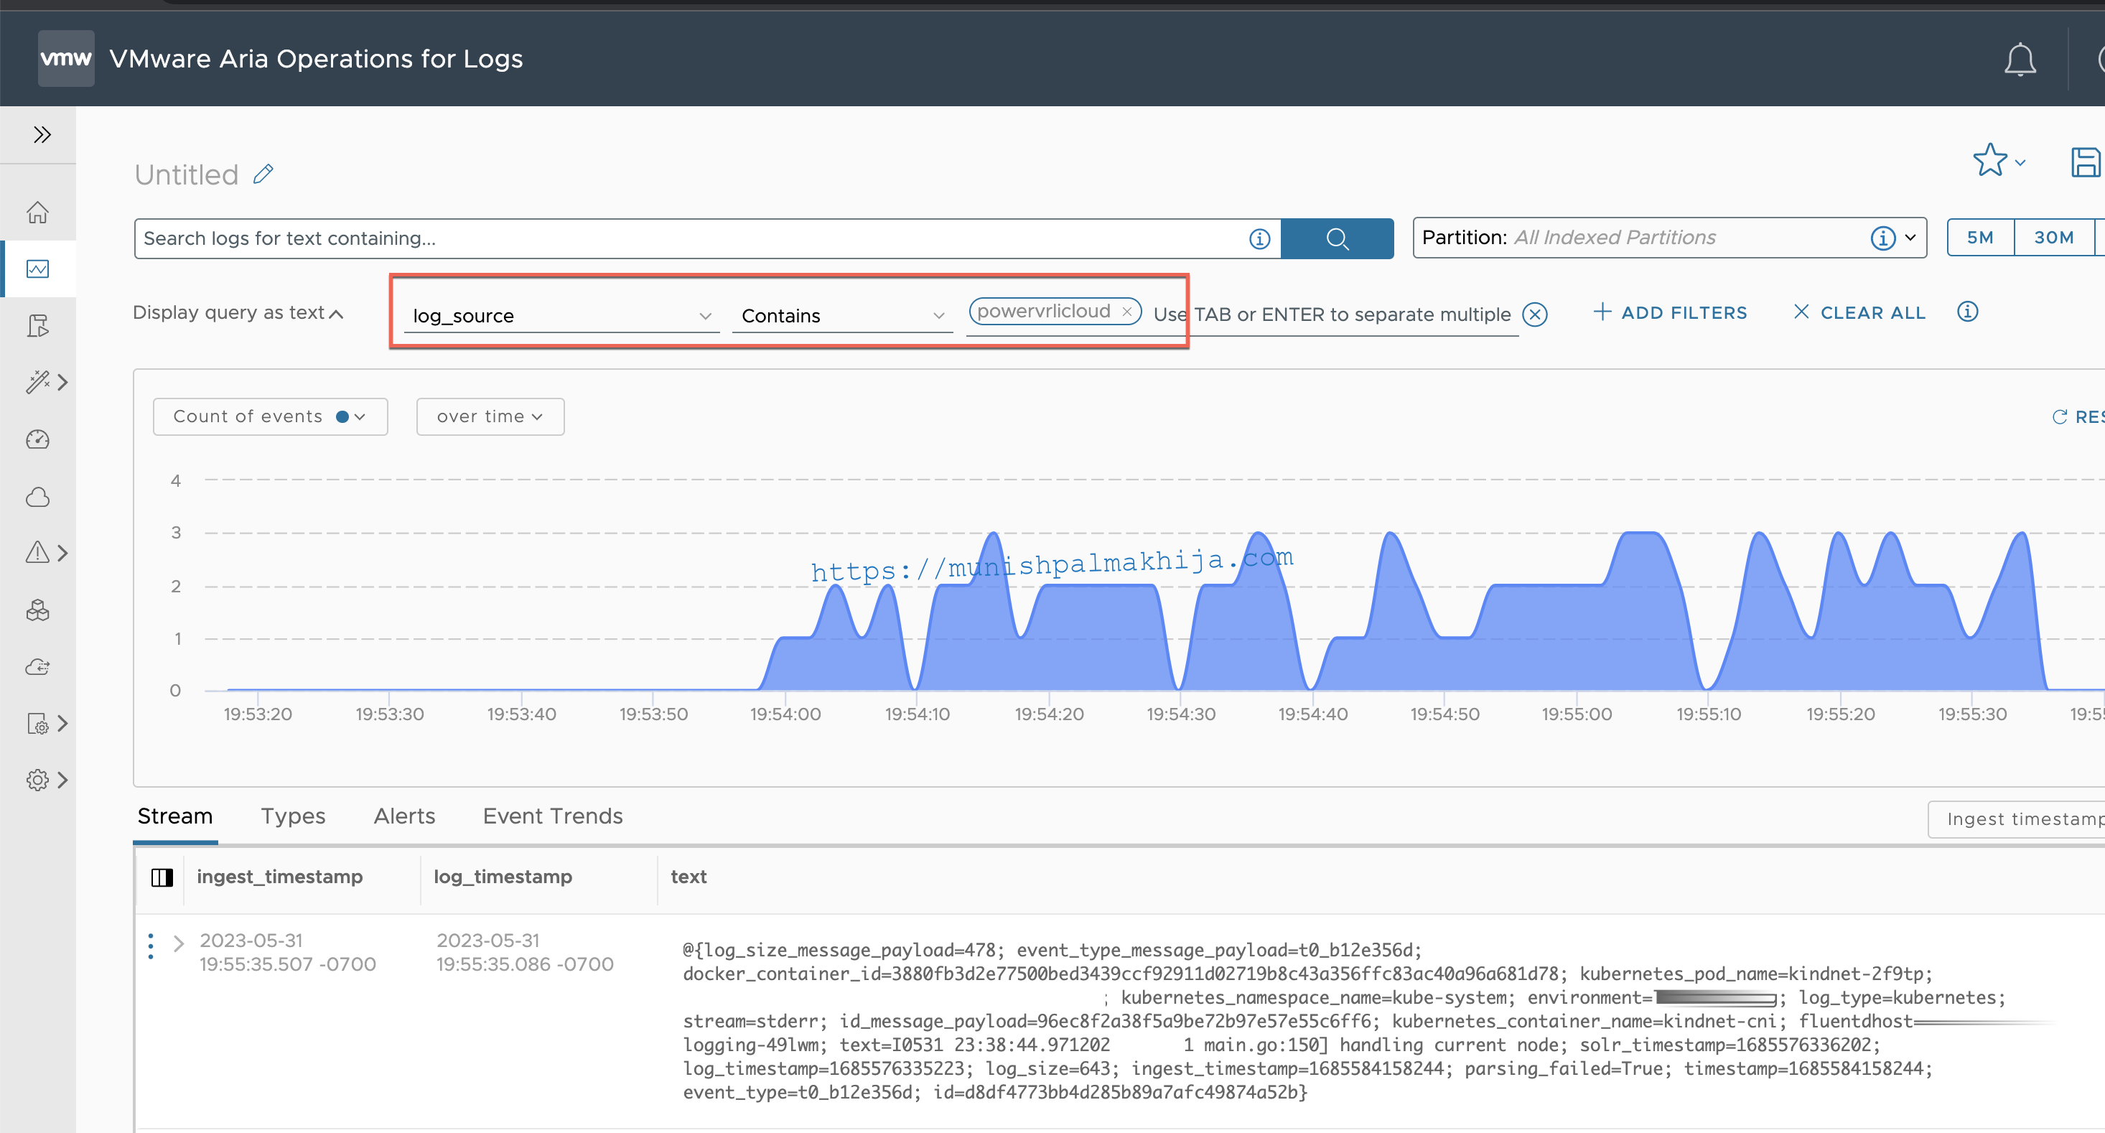
Task: Open the content packs cubes icon
Action: pyautogui.click(x=37, y=610)
